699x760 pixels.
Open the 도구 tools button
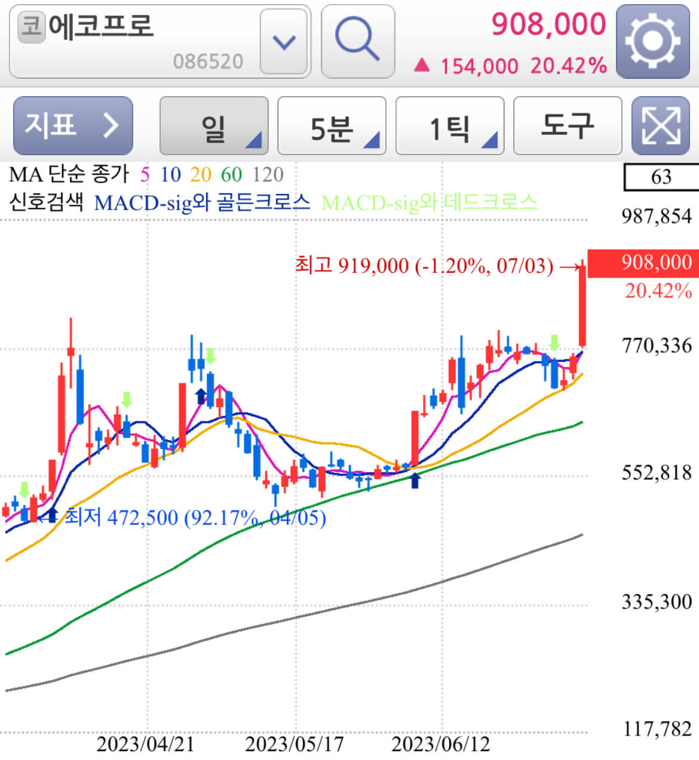click(568, 126)
